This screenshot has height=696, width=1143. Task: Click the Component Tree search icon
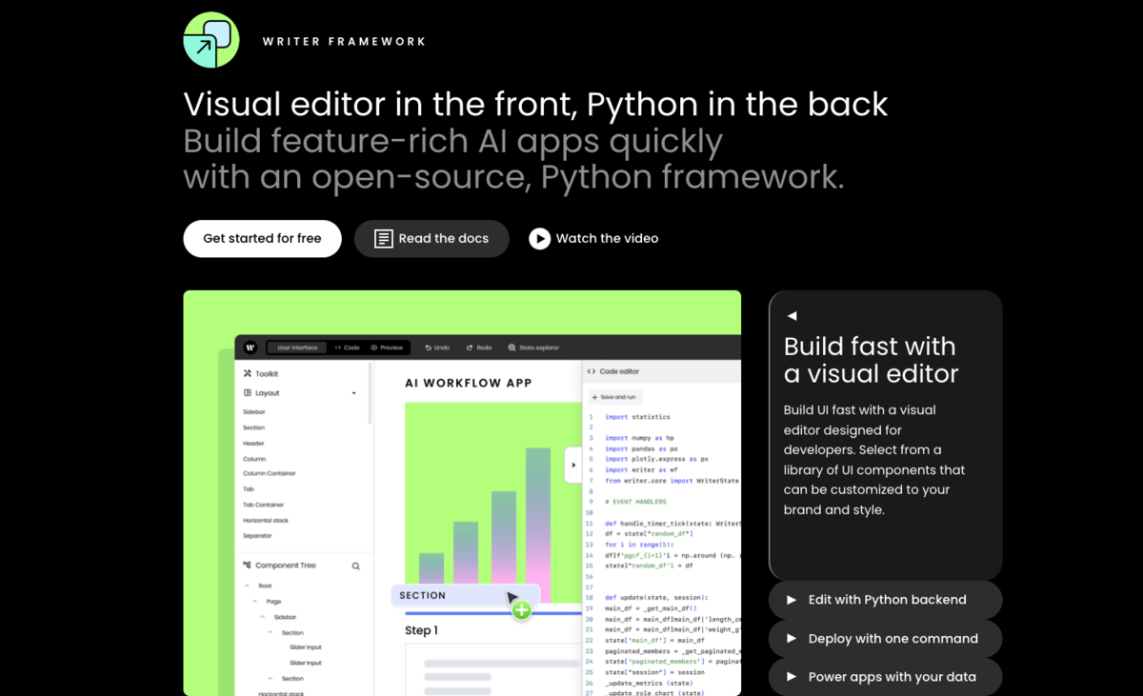coord(356,566)
